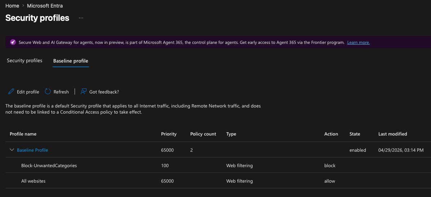Click the Got feedback? button label
This screenshot has width=431, height=197.
pyautogui.click(x=104, y=92)
